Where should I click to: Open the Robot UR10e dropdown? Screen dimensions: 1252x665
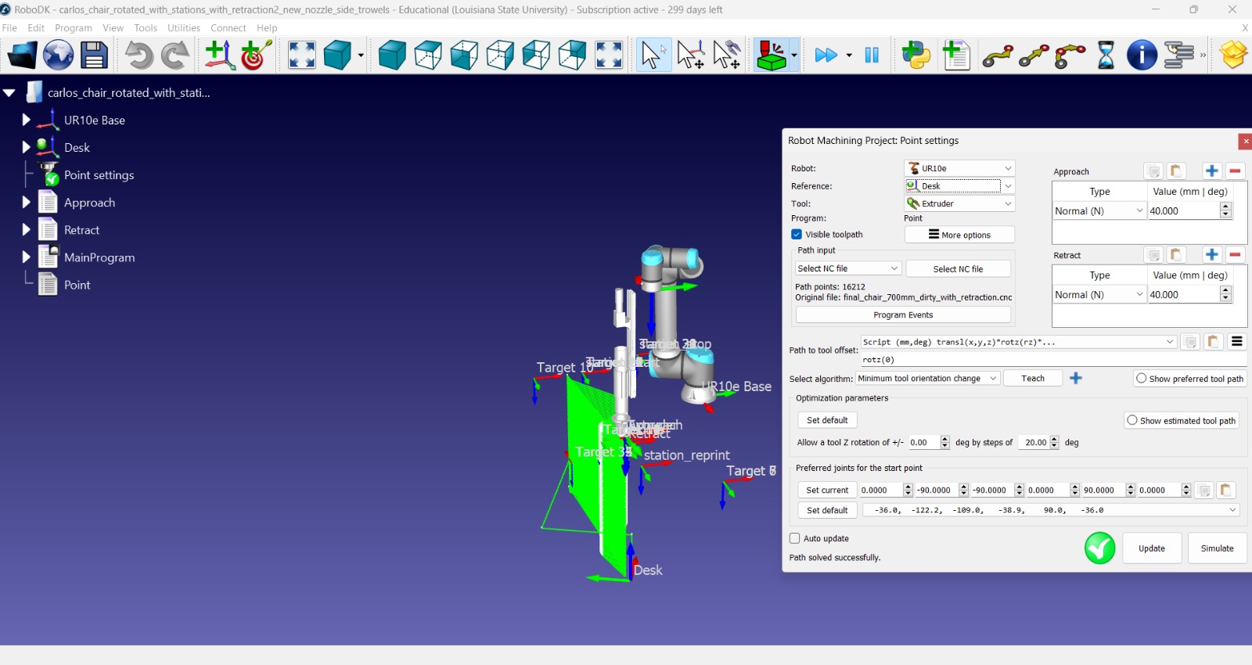coord(960,168)
